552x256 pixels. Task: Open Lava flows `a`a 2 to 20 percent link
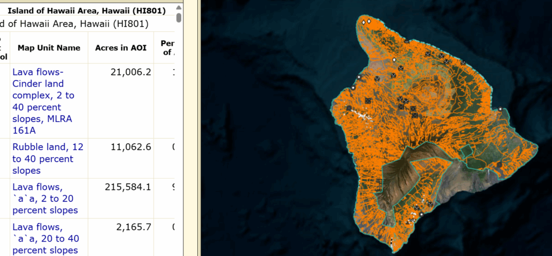click(45, 198)
